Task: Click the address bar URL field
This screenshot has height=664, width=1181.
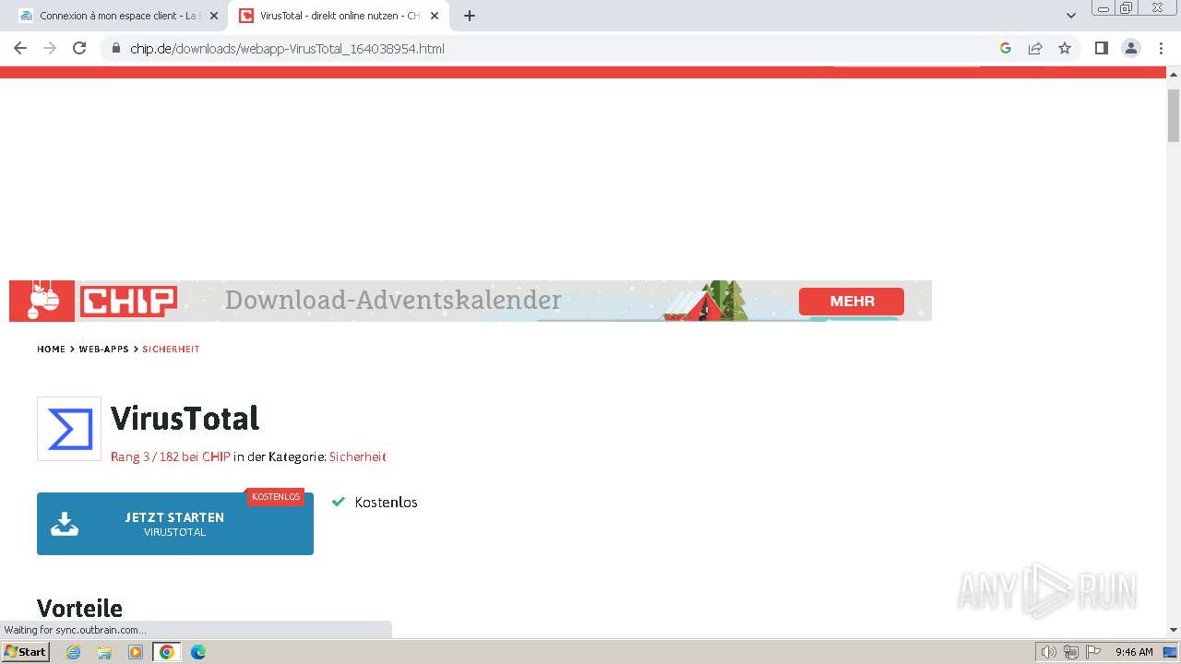Action: pyautogui.click(x=554, y=48)
